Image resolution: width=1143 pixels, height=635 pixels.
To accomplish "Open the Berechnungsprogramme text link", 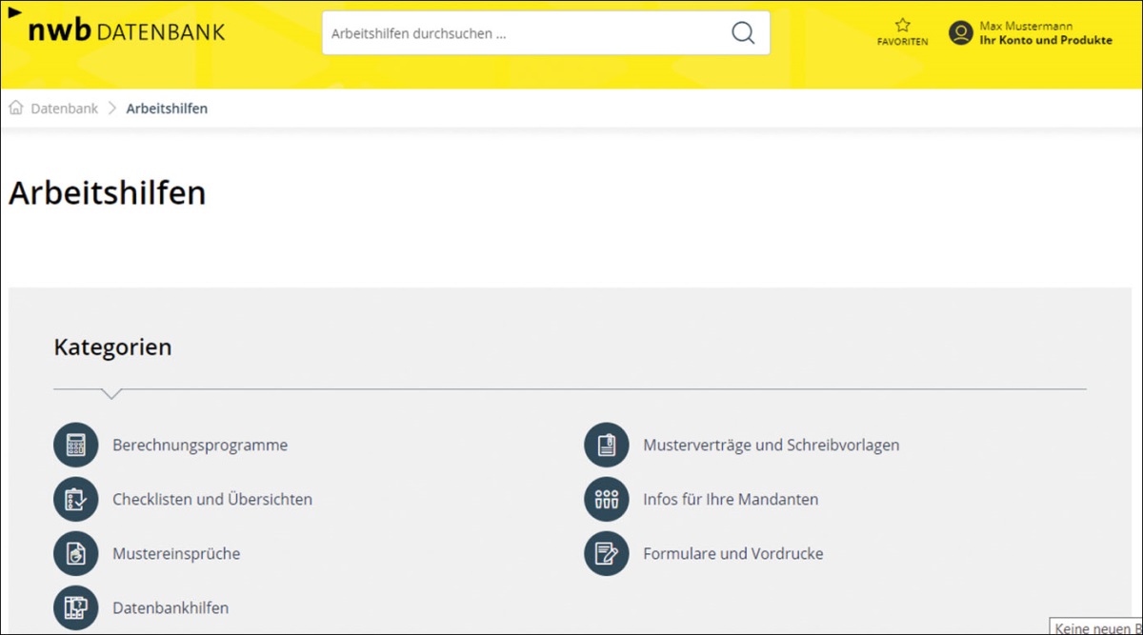I will [200, 445].
